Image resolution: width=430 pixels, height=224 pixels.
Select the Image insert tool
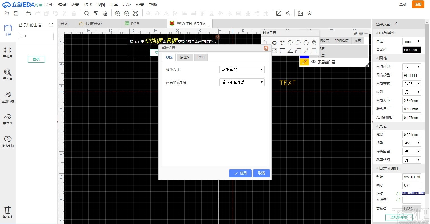tap(274, 51)
